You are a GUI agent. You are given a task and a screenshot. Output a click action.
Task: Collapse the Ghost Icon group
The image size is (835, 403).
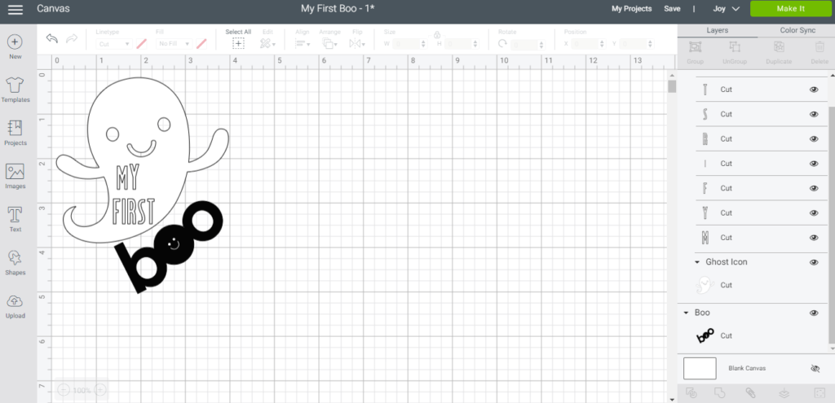697,262
